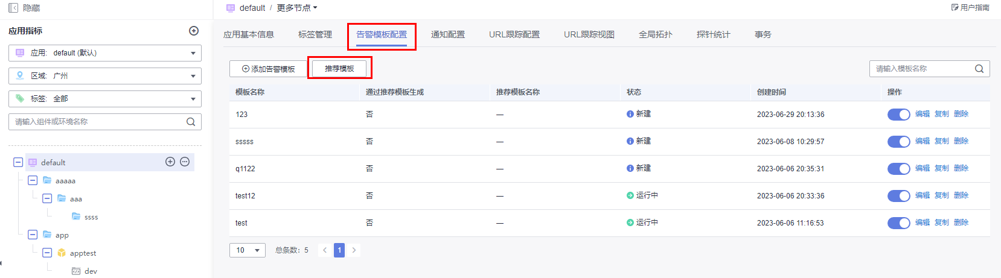Viewport: 1001px width, 278px height.
Task: Click the apptest component cube icon
Action: point(62,253)
